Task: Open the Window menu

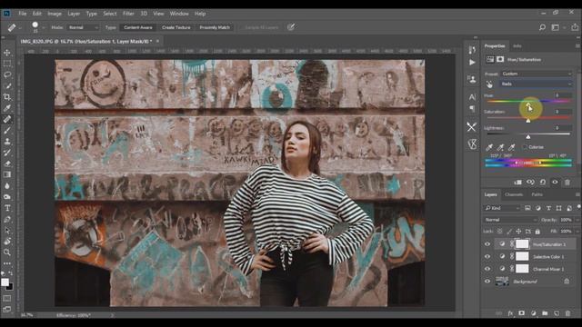Action: 179,14
